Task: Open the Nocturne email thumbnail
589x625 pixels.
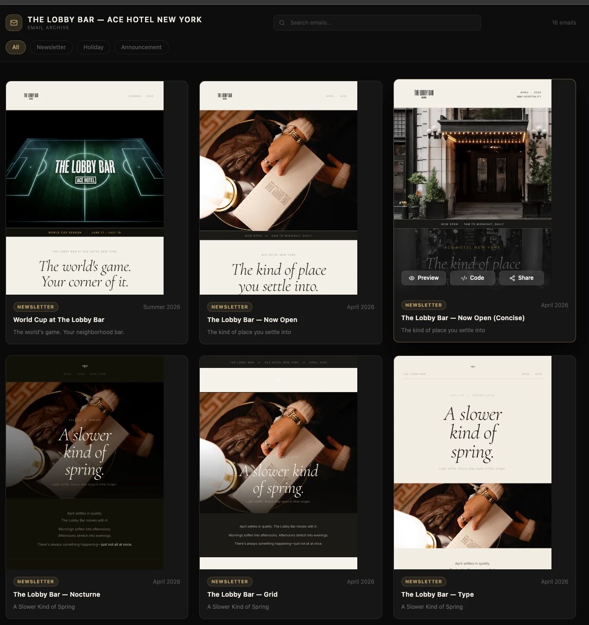Action: (x=85, y=463)
